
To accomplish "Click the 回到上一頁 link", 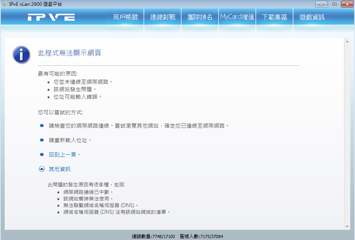I will pyautogui.click(x=64, y=155).
